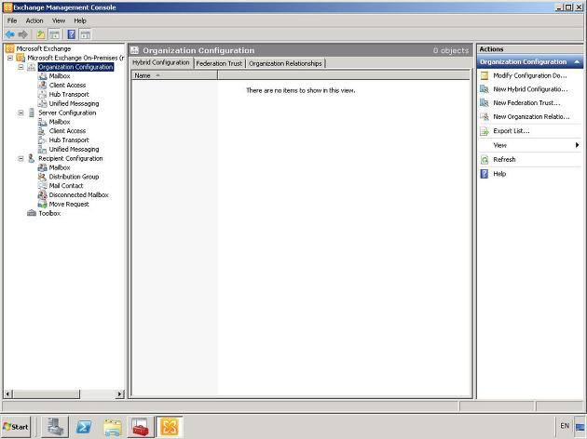Image resolution: width=587 pixels, height=439 pixels.
Task: Sort by the Name column header
Action: [x=174, y=75]
